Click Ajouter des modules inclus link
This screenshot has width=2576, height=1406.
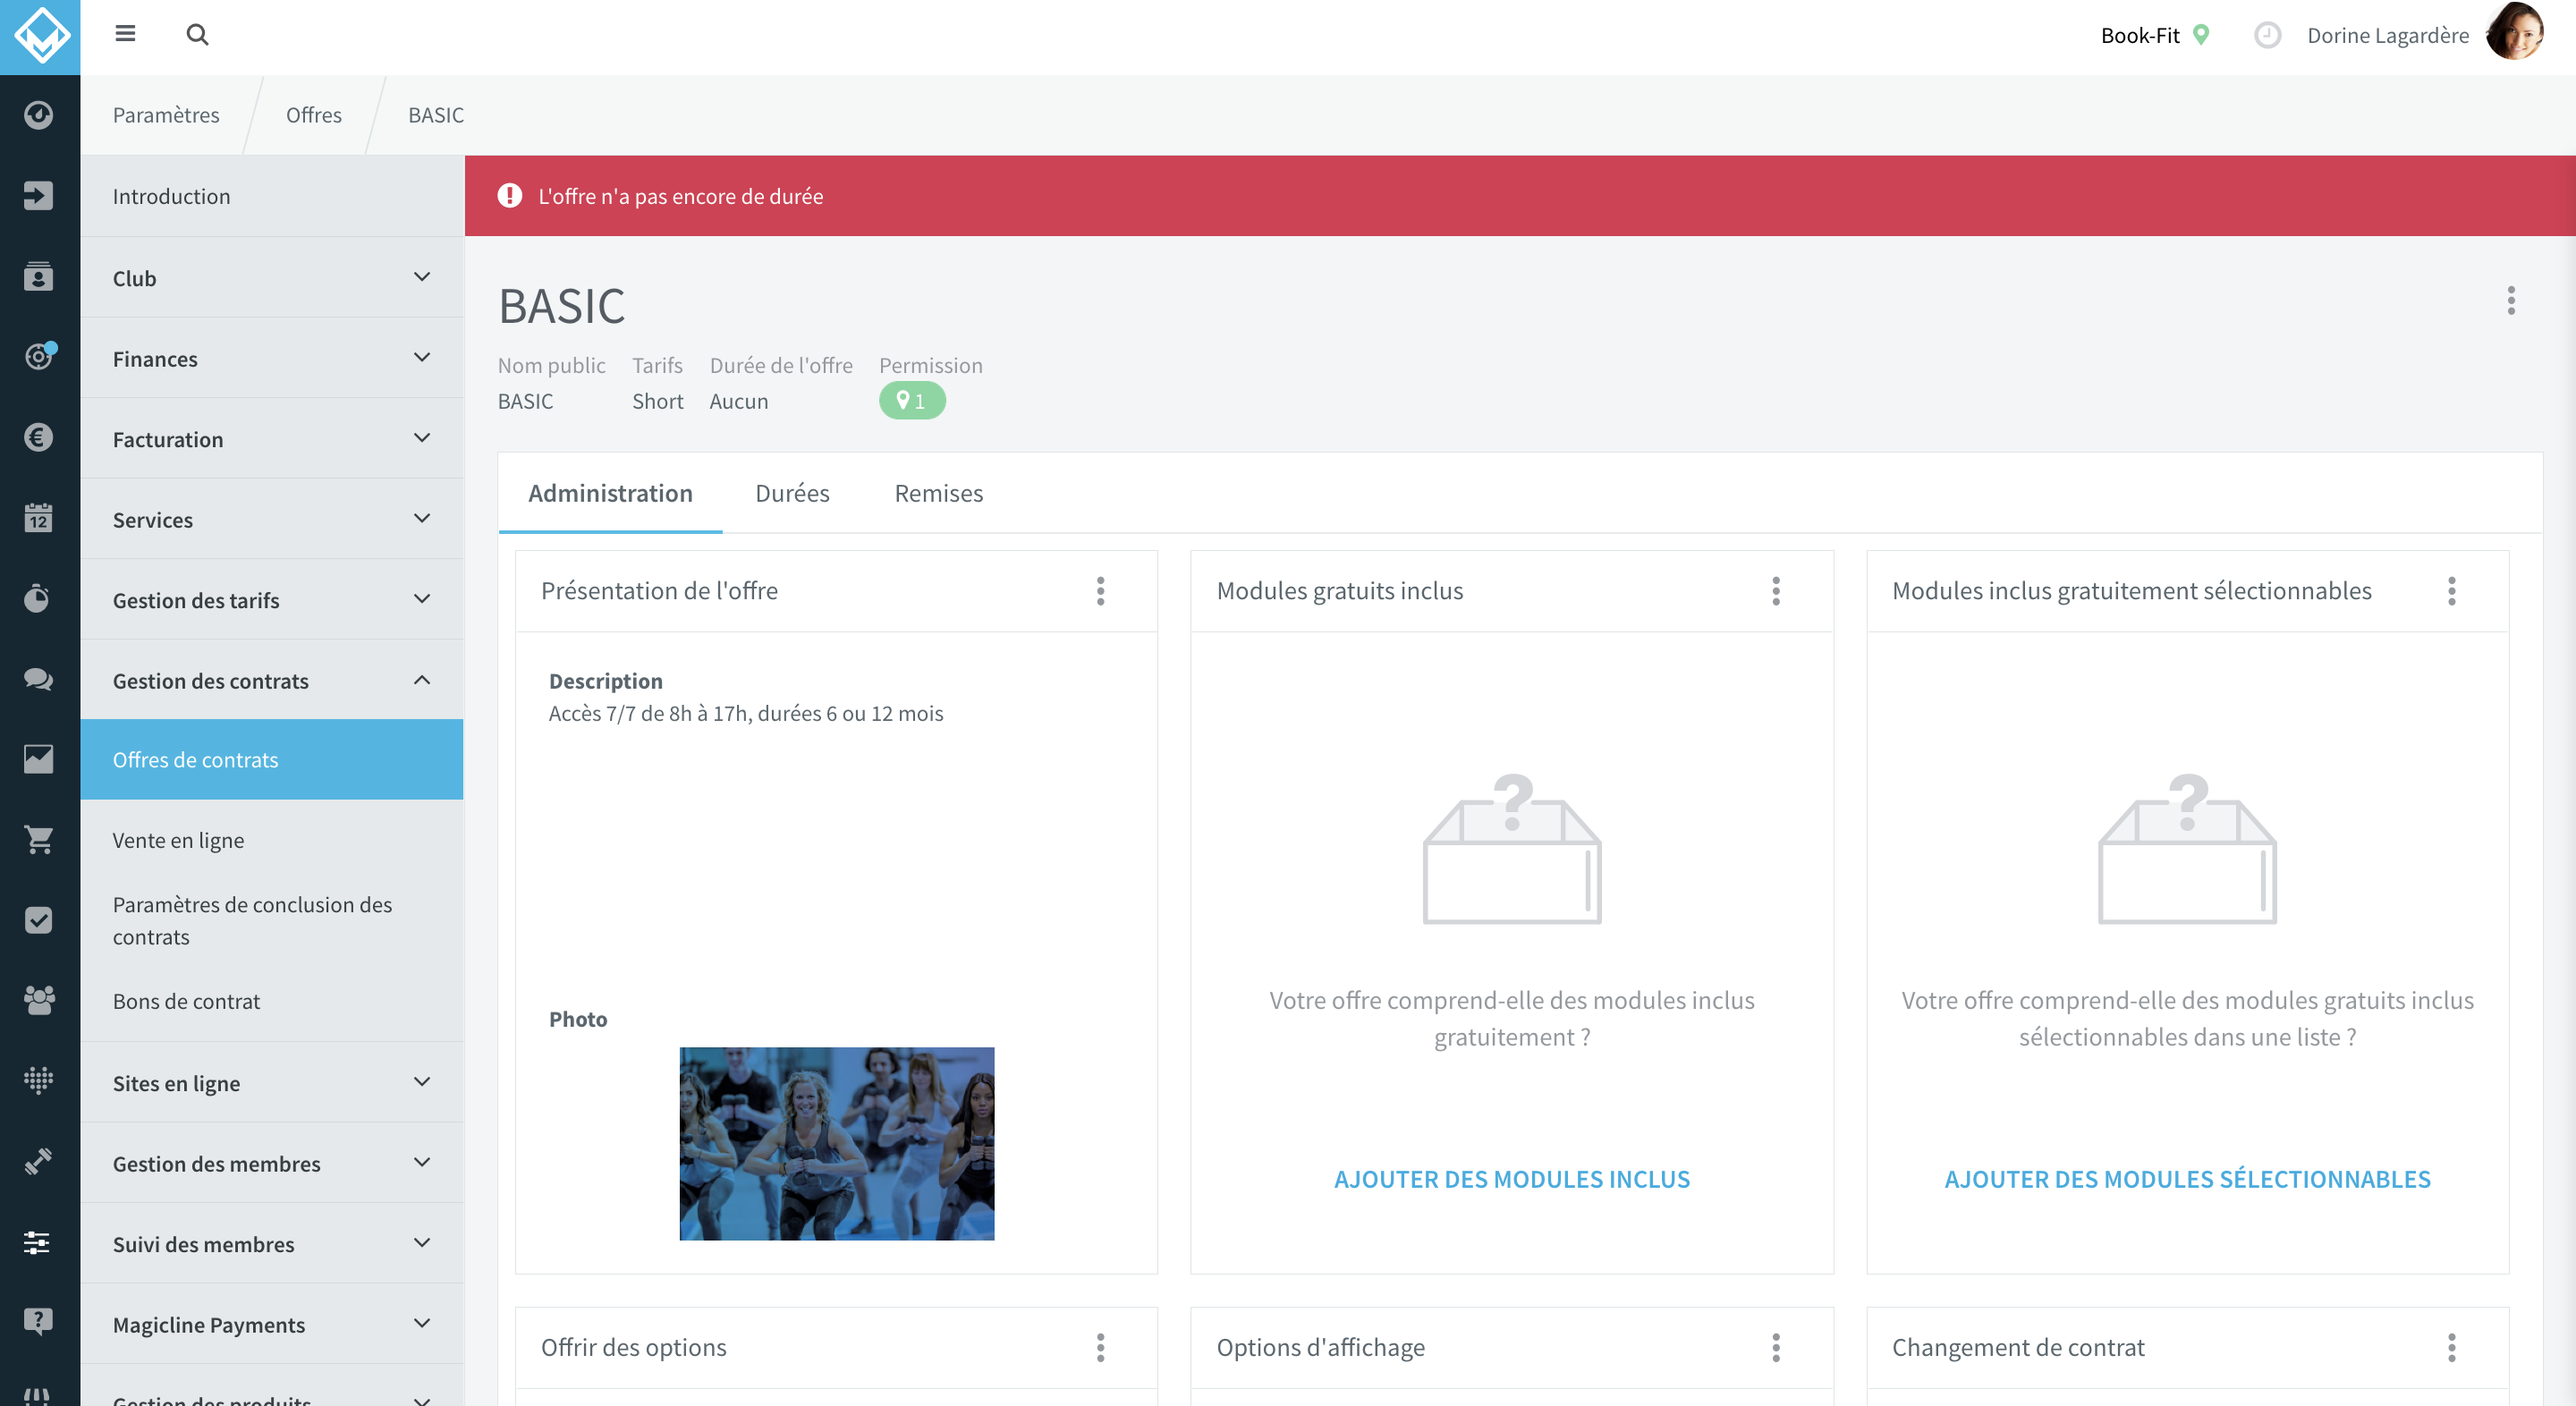point(1511,1179)
